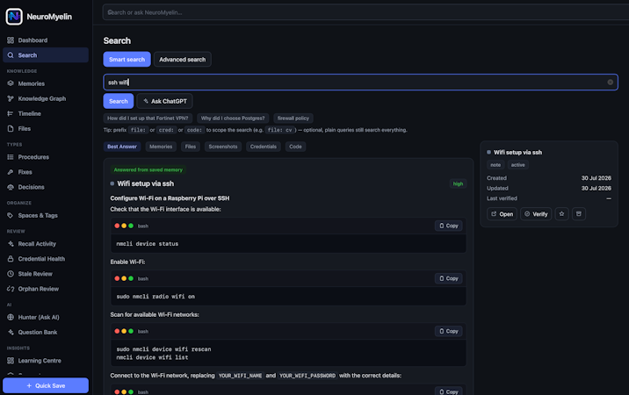Click Open in the details panel
Image resolution: width=629 pixels, height=395 pixels.
[x=502, y=214]
